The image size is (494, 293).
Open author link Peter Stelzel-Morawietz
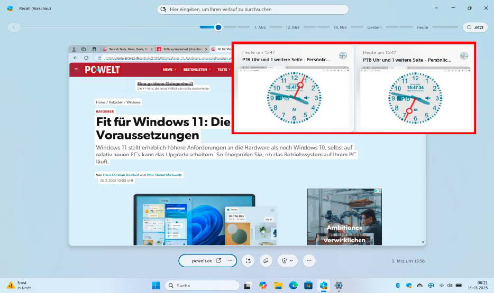point(164,175)
